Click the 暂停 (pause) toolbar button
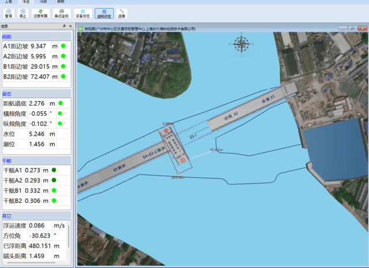369x268 pixels. (x=8, y=13)
